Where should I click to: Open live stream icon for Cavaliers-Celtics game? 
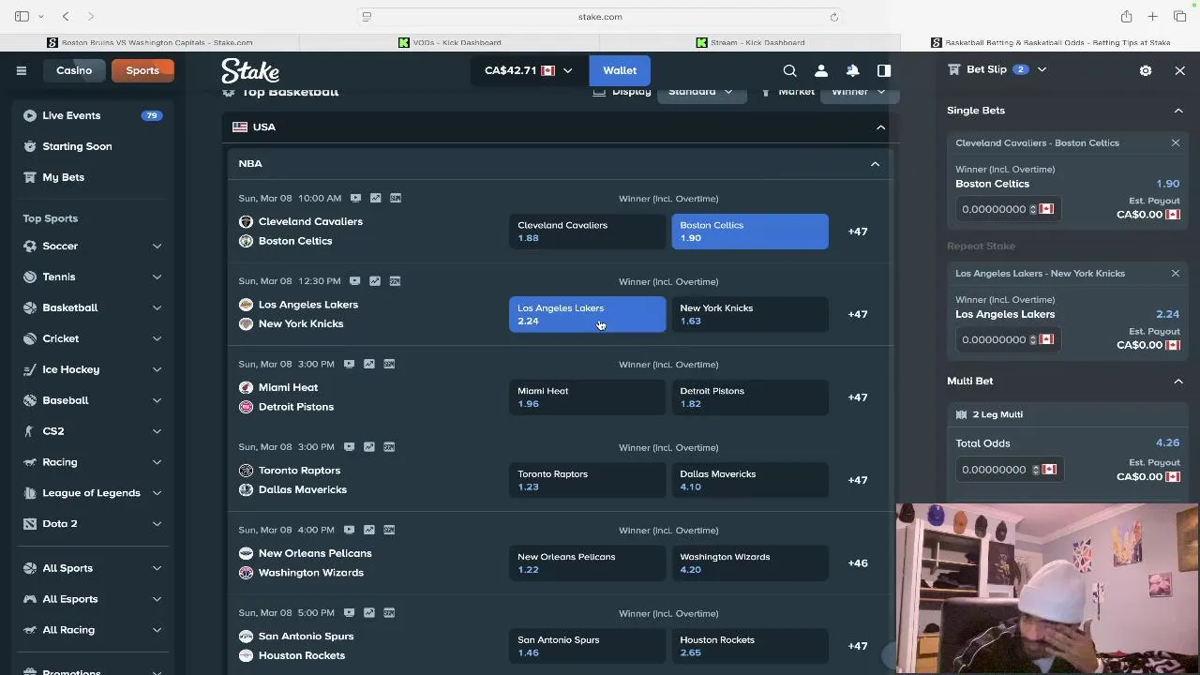coord(355,198)
